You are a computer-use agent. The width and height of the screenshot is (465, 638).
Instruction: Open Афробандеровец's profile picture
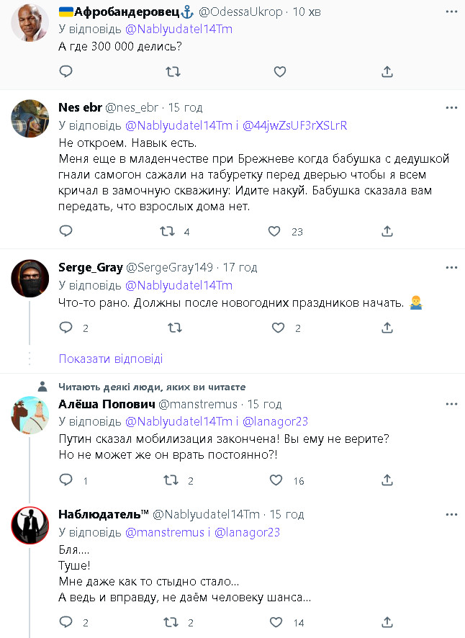point(30,26)
